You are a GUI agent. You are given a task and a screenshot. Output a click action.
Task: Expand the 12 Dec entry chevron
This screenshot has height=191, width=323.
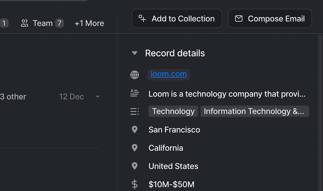click(x=98, y=97)
